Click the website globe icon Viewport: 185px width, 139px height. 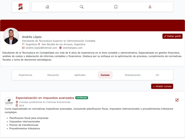click(x=60, y=48)
